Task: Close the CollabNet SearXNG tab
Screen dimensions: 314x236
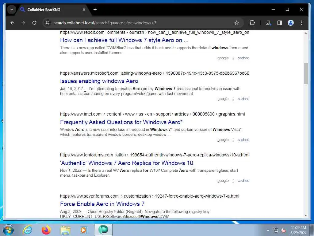Action: pyautogui.click(x=84, y=10)
